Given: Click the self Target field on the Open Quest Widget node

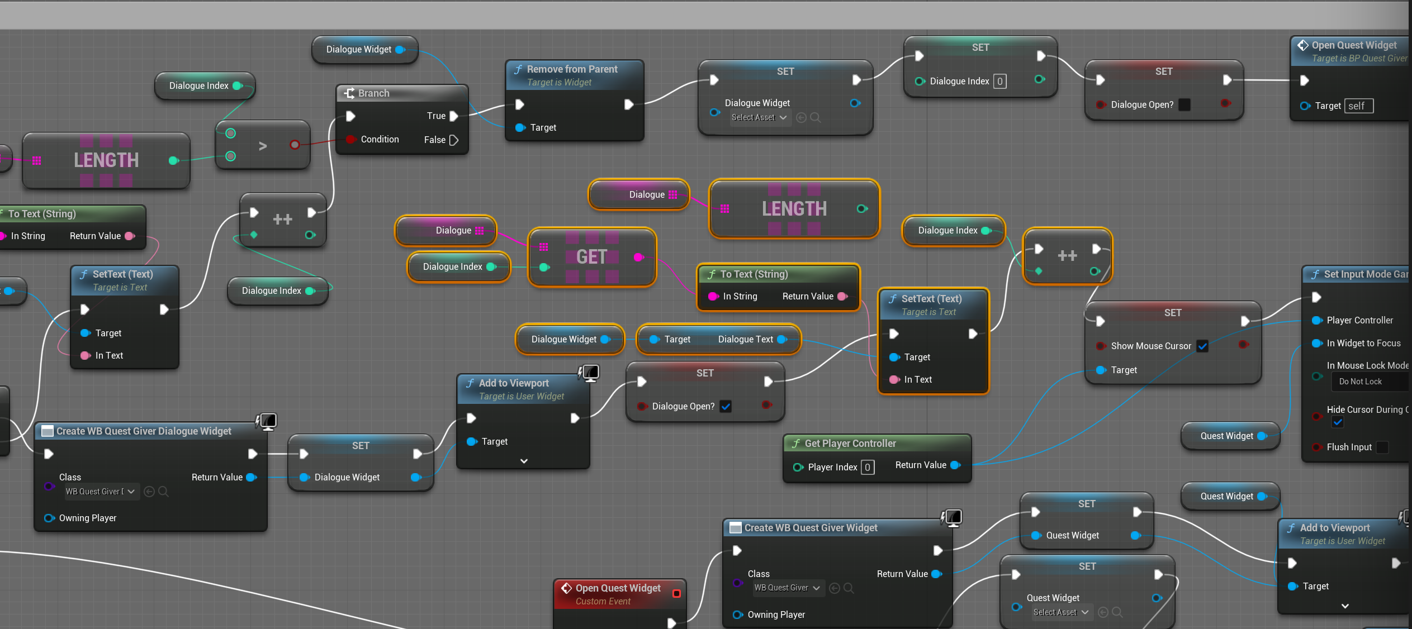Looking at the screenshot, I should click(1358, 106).
